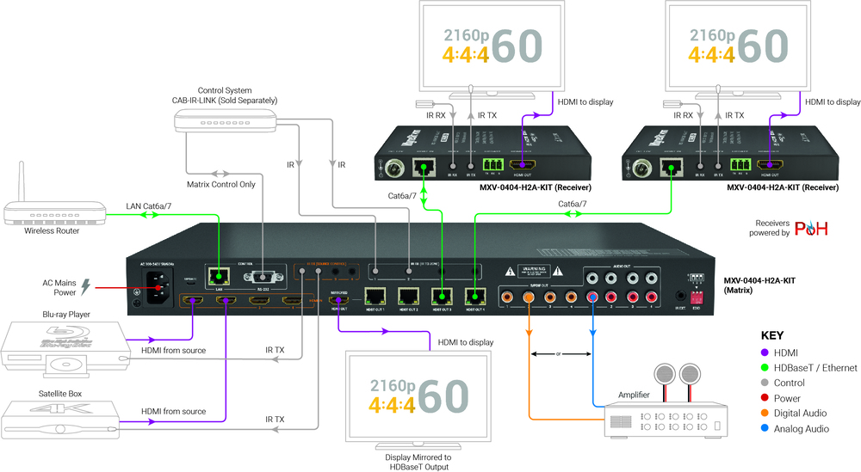The width and height of the screenshot is (861, 472).
Task: Click "HDMI from source" beside Satellite Box
Action: [174, 411]
